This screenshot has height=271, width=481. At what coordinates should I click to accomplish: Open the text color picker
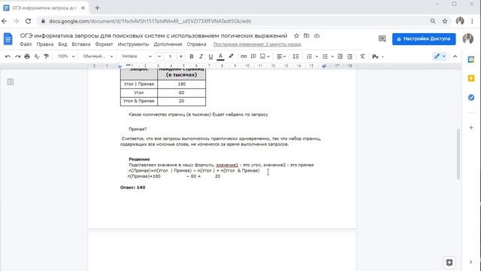(220, 56)
